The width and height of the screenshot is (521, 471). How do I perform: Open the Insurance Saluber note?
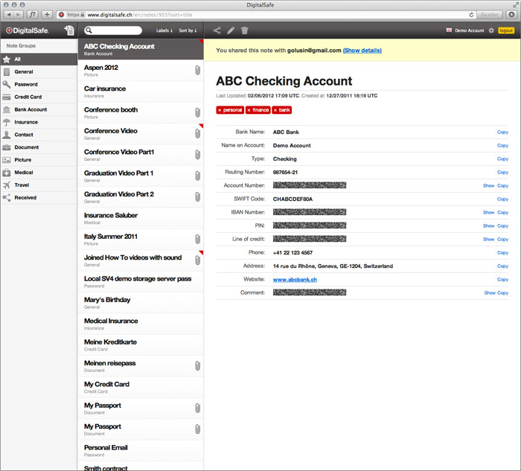[141, 218]
